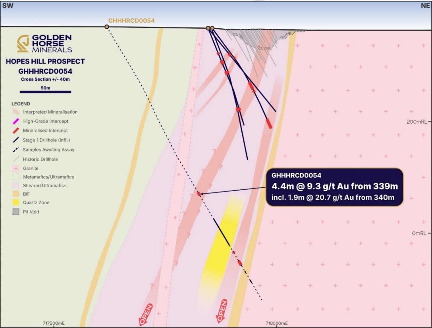
Task: Click the 4.4m @ 9.3 g/t Au result
Action: (335, 186)
